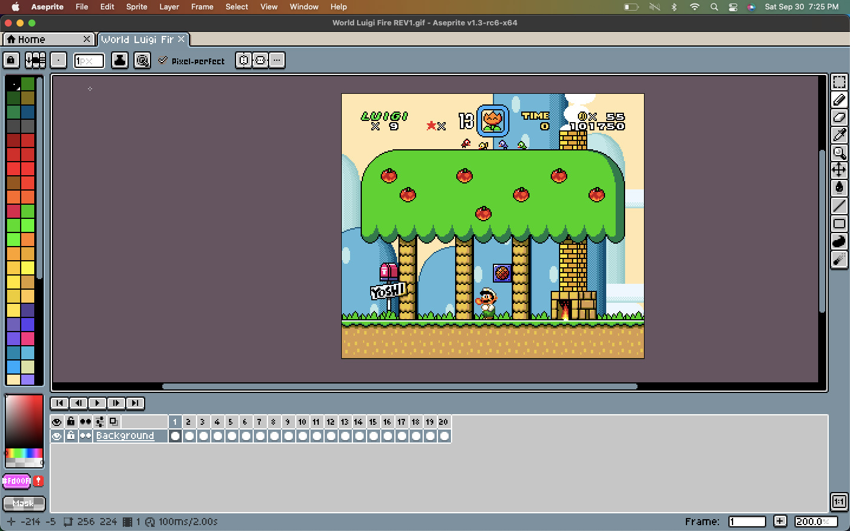Click the foreground color #fd00ff button
The height and width of the screenshot is (531, 850).
click(x=17, y=481)
